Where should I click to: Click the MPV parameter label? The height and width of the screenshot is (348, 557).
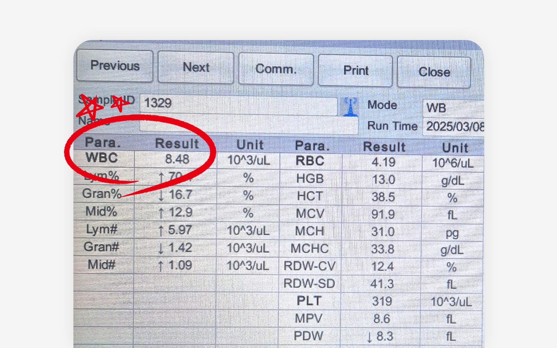(309, 318)
